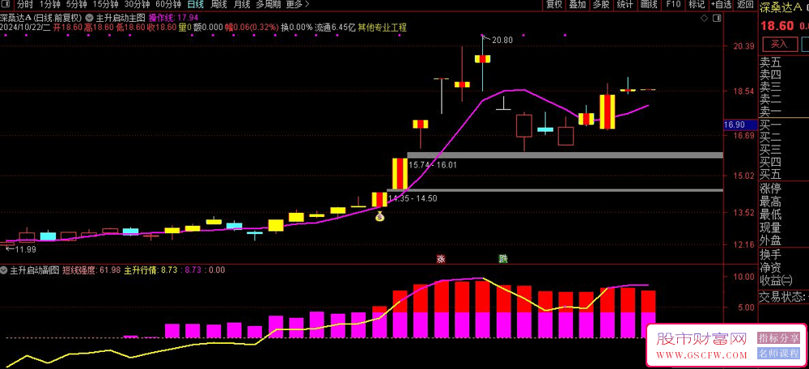The image size is (809, 369).
Task: Click the 名师课程 banner link
Action: click(x=778, y=354)
